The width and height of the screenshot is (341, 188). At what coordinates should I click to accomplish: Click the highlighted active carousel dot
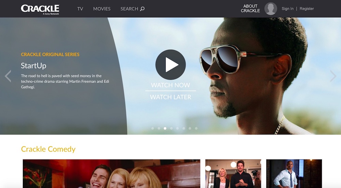[x=165, y=129]
